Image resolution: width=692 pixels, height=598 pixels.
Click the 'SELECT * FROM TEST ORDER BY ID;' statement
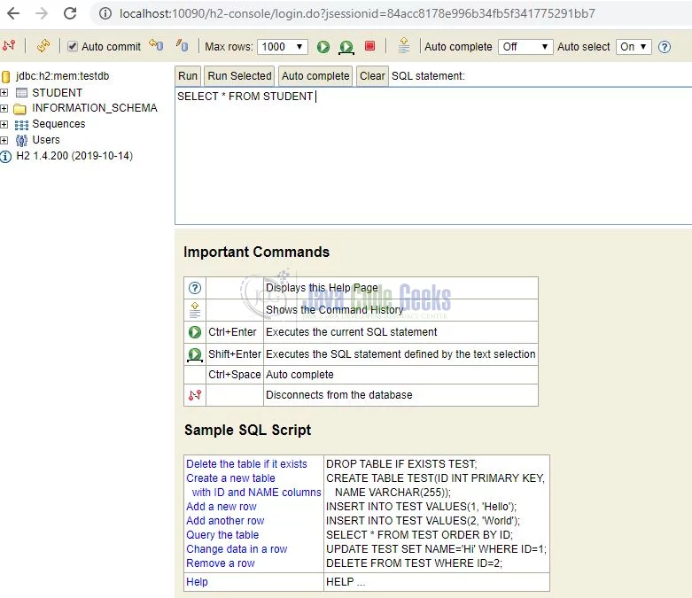pos(420,534)
